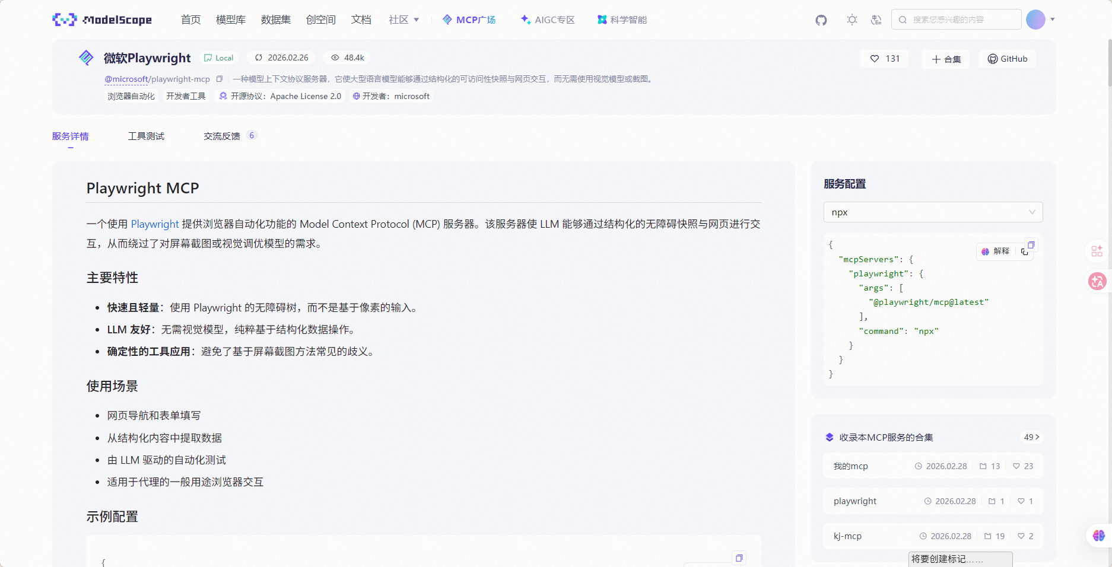Click the 网页导航和表单填写 list item

tap(154, 416)
